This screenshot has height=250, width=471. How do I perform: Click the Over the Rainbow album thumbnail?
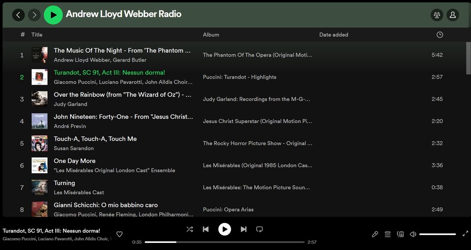[x=40, y=99]
